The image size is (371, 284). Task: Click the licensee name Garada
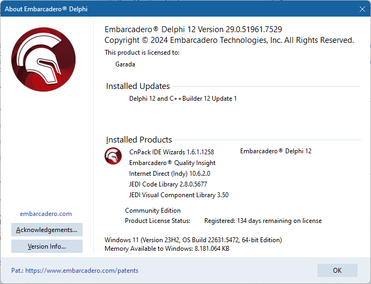click(125, 64)
